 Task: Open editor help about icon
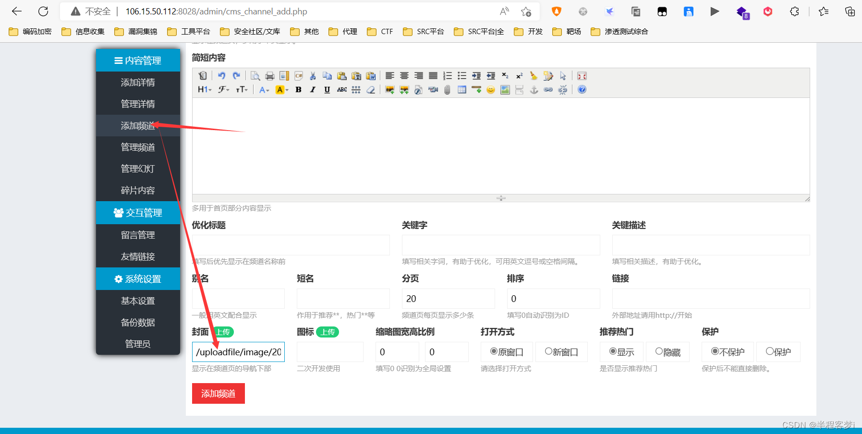pos(582,90)
